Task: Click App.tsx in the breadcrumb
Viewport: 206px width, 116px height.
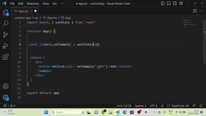Action: click(52, 18)
